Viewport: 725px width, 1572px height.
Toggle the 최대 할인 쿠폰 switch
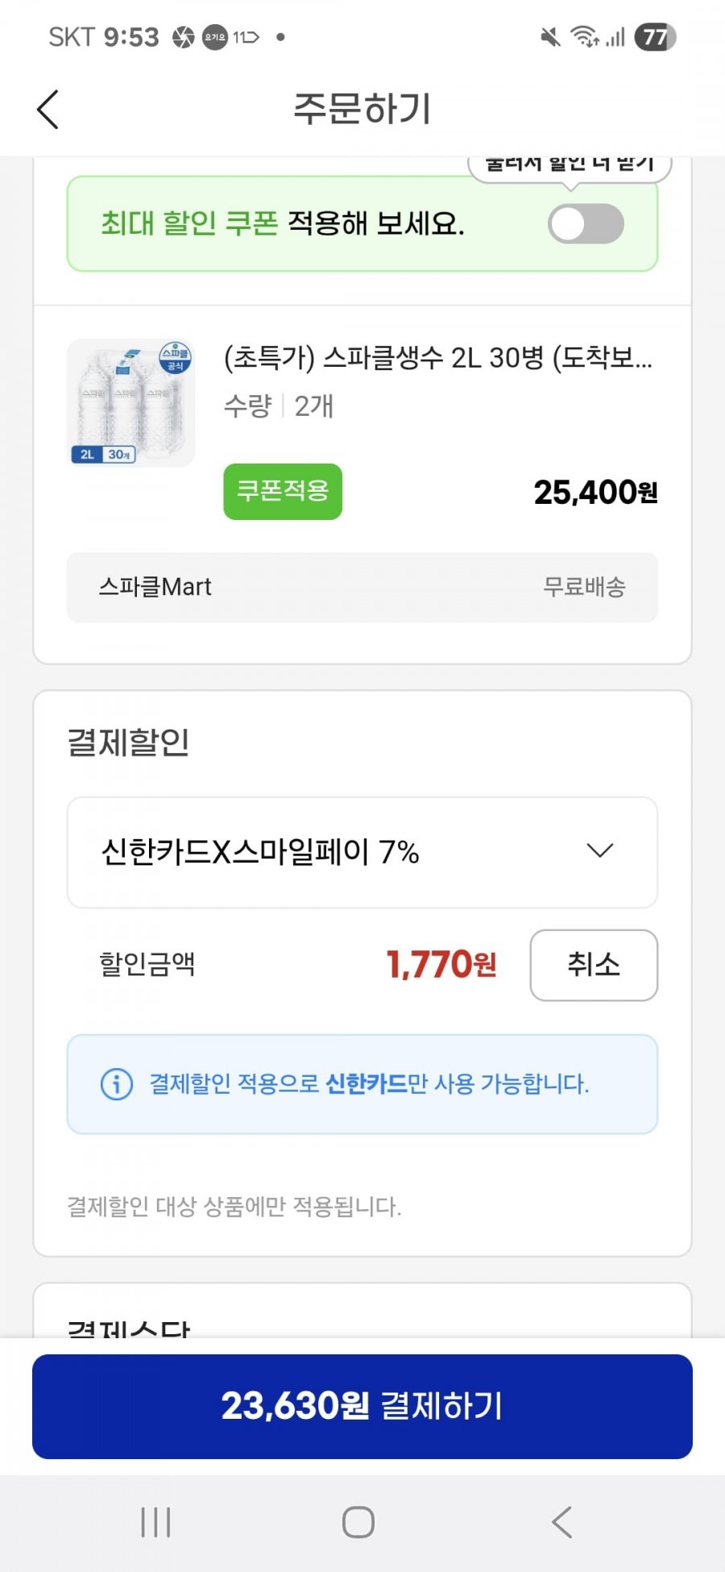pos(586,223)
